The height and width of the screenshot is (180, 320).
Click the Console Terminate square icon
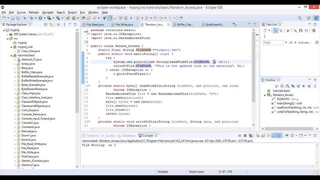[x=240, y=135]
